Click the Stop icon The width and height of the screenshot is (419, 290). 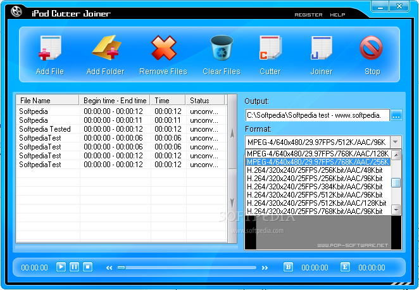[x=371, y=48]
